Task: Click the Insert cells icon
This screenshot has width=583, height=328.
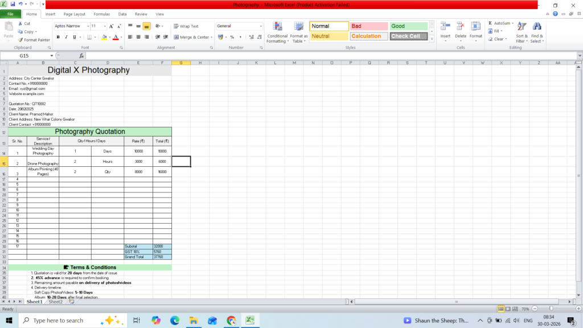Action: [445, 26]
